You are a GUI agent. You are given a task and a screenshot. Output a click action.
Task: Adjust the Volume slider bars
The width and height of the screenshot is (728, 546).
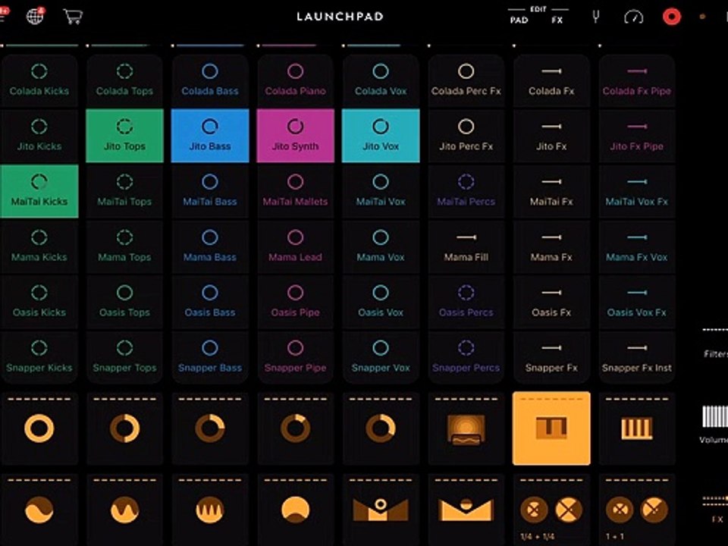pos(715,416)
